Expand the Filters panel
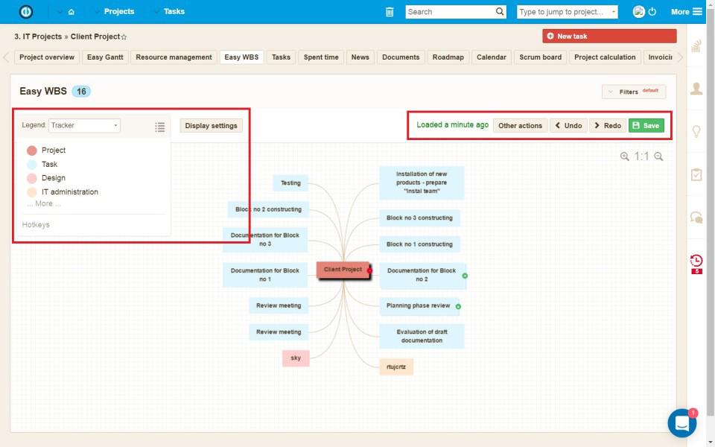Viewport: 715px width, 447px height. pyautogui.click(x=633, y=92)
